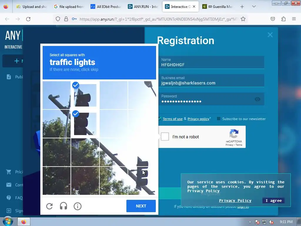
Task: Open network tray icon
Action: click(264, 222)
